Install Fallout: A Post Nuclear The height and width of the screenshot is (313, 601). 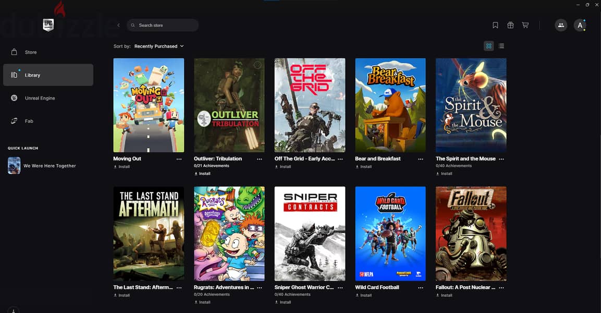(444, 295)
